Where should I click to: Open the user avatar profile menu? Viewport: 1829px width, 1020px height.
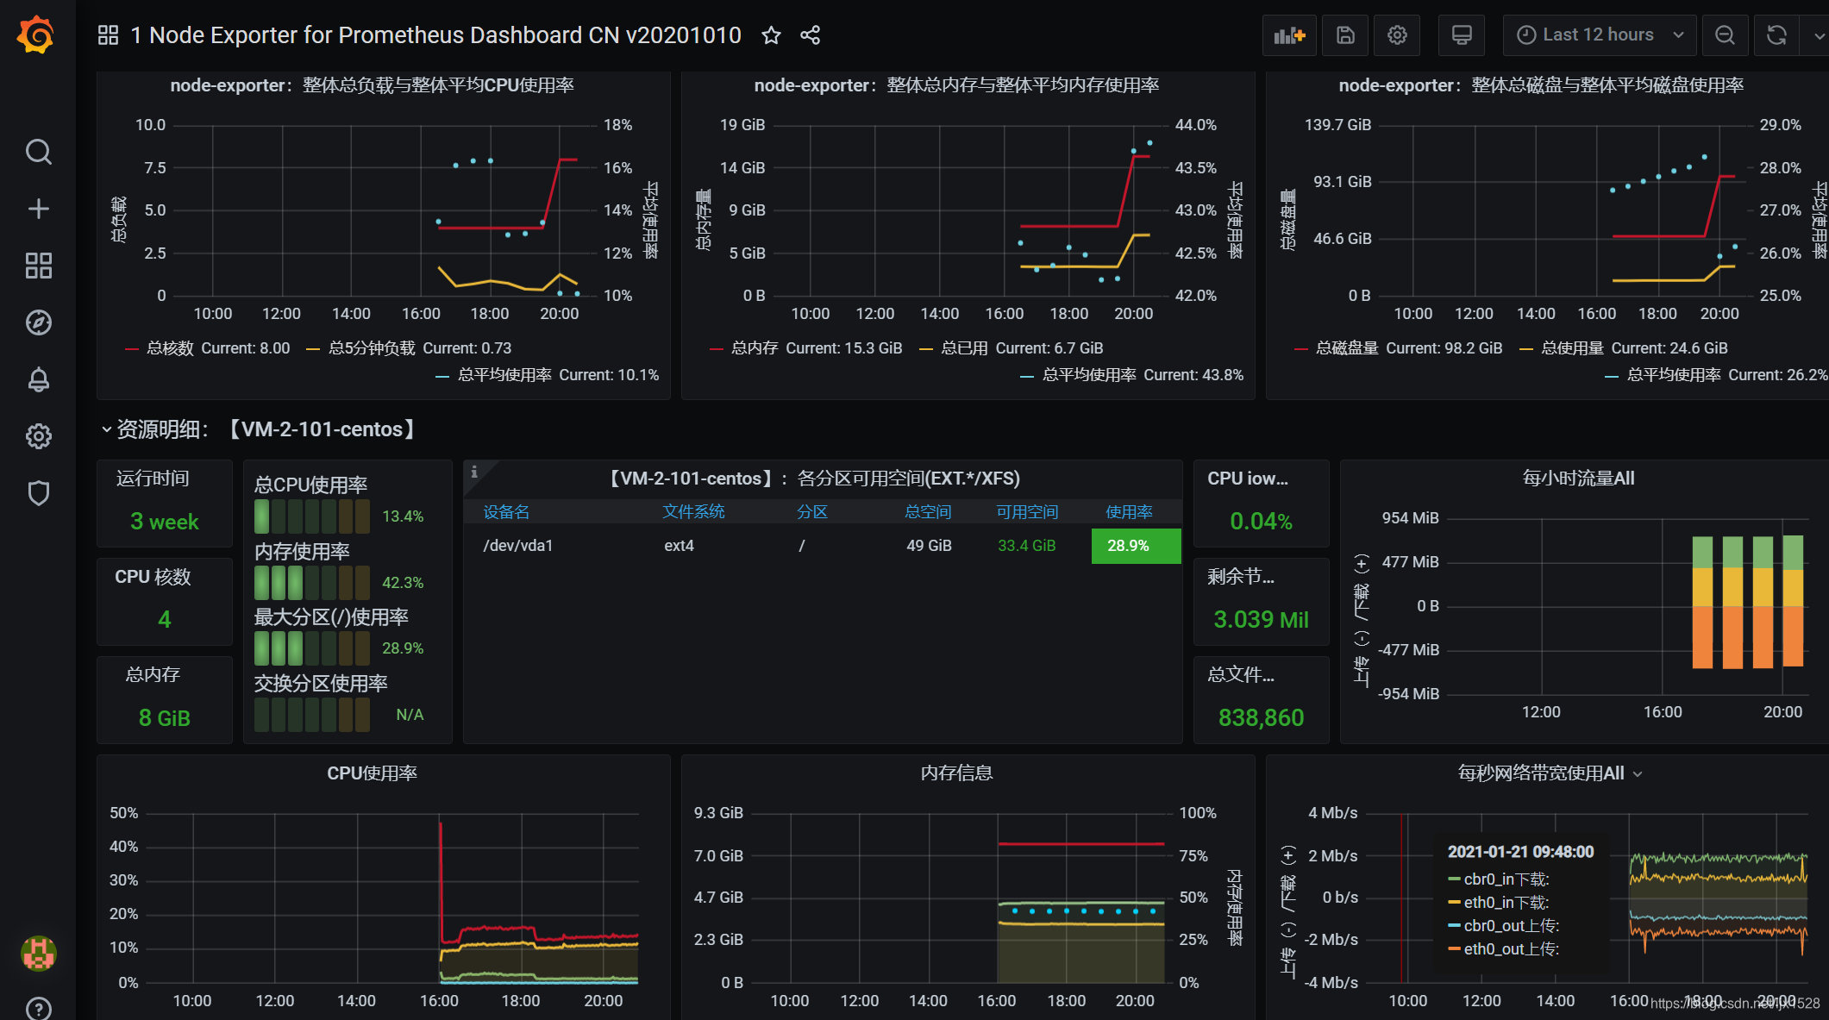pos(39,954)
